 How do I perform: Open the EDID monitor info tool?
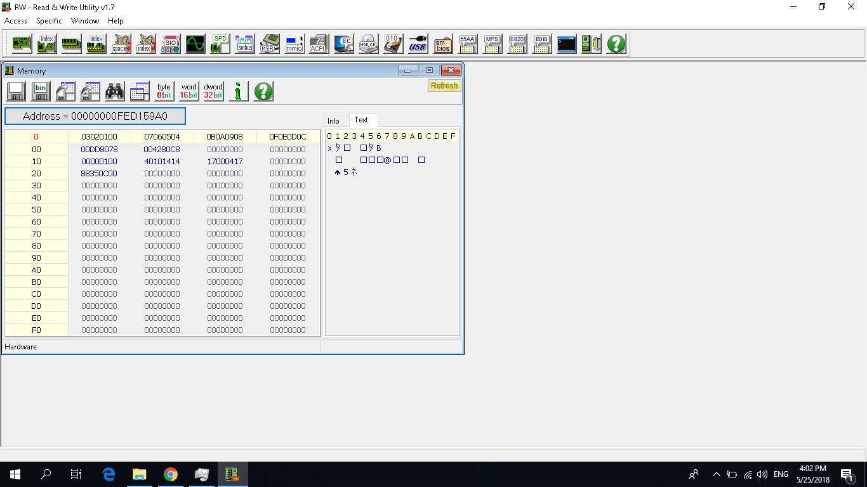click(x=542, y=44)
